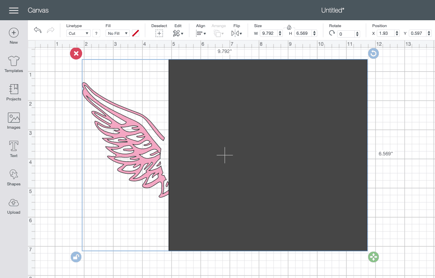Screen dimensions: 435x278
Task: Click the Linetype help question mark
Action: pos(96,33)
